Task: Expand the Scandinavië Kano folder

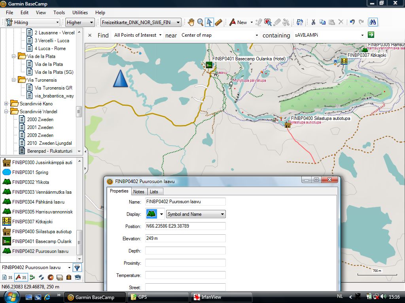Action: (x=6, y=104)
